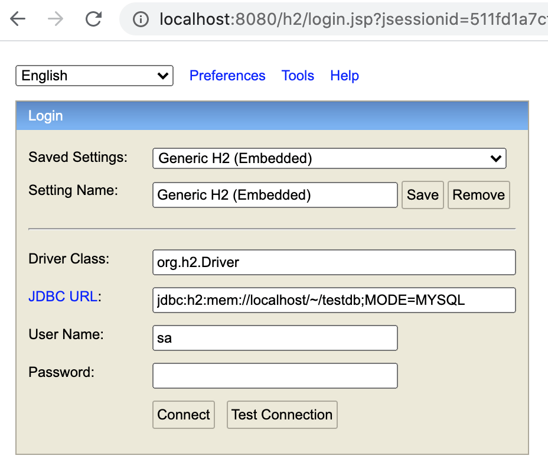Click the Test Connection button
The image size is (548, 475).
click(282, 415)
